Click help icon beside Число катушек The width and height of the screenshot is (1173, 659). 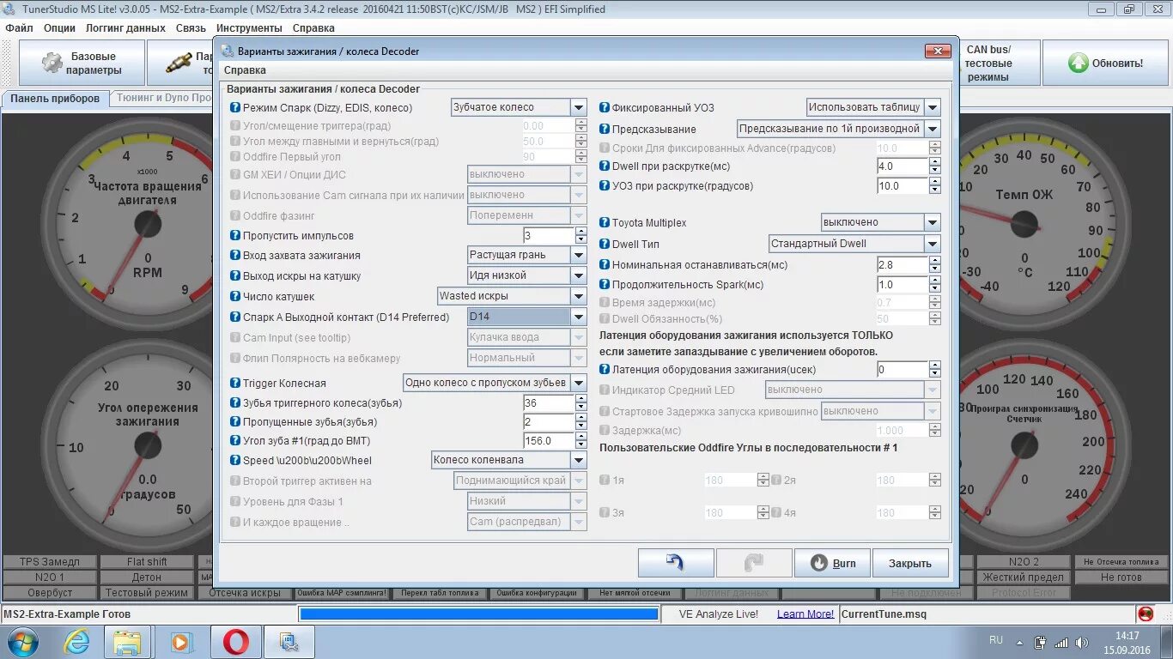coord(235,297)
